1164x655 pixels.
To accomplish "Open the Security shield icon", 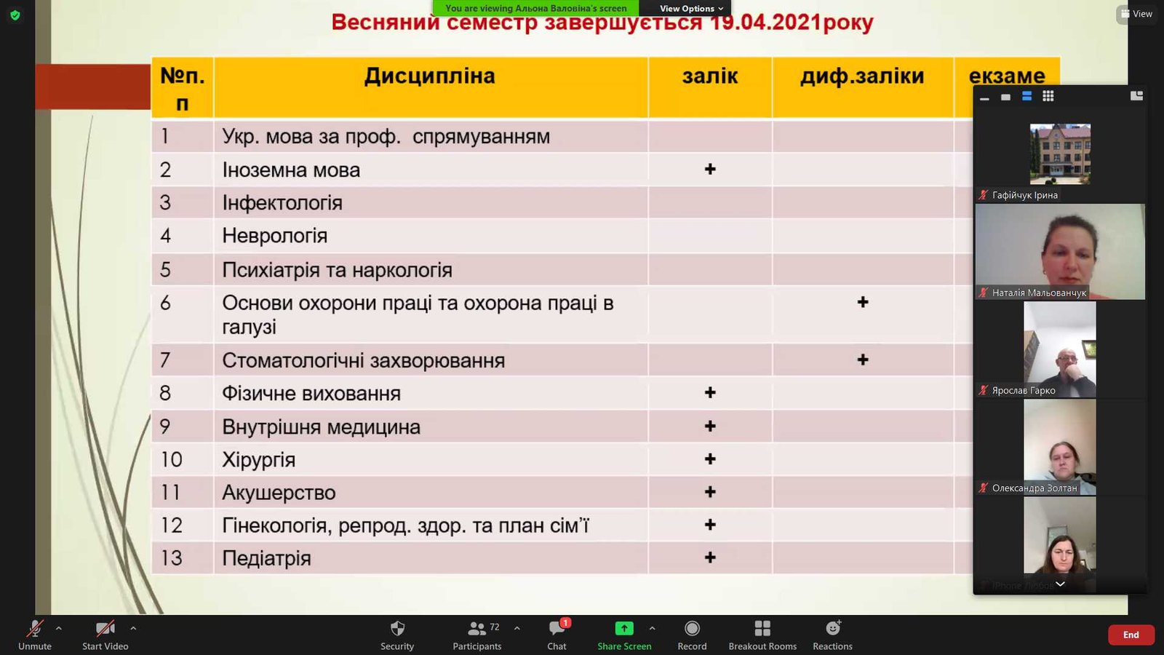I will tap(397, 629).
